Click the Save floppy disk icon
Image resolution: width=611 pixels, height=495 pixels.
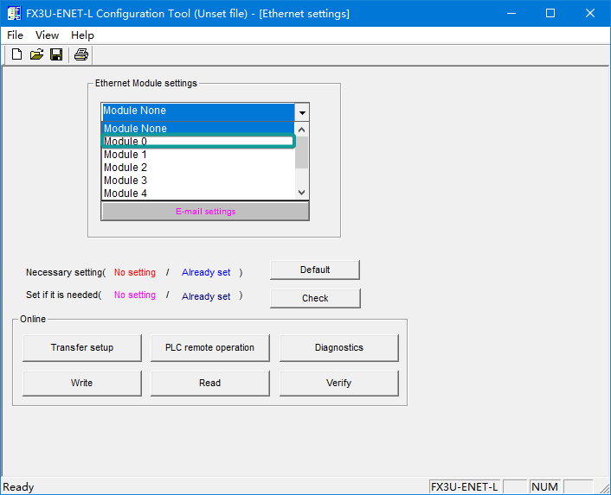point(56,55)
